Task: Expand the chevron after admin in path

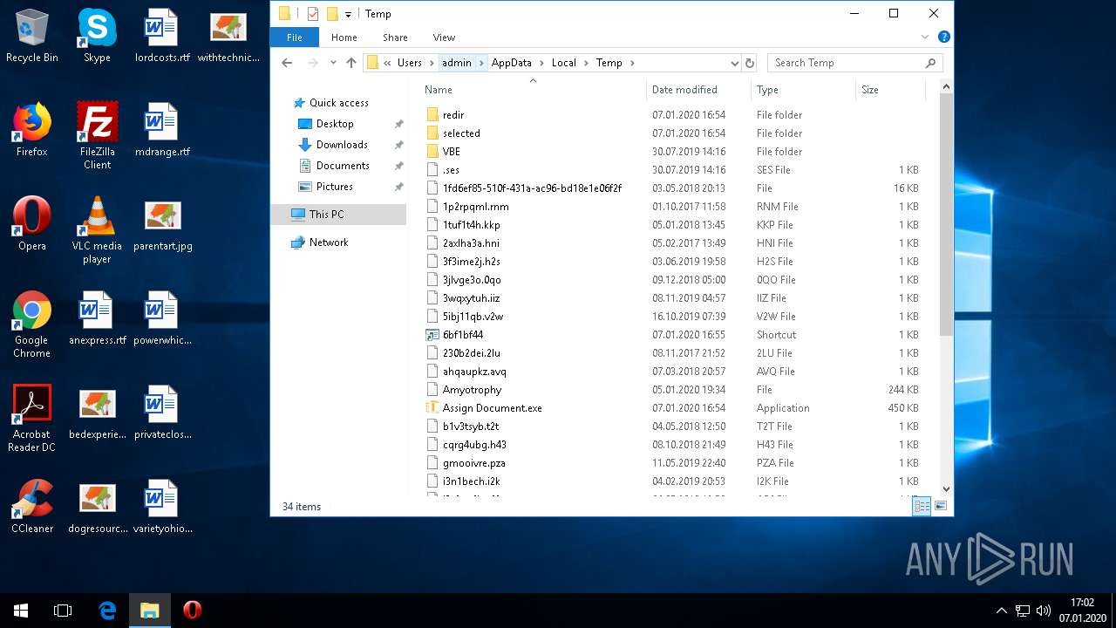Action: point(481,63)
